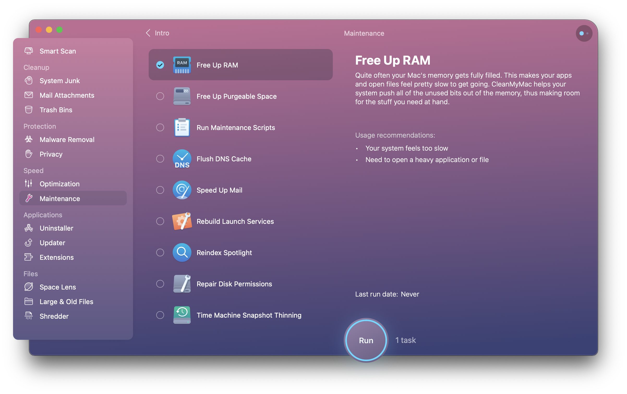
Task: Open Malware Removal in sidebar
Action: [x=67, y=139]
